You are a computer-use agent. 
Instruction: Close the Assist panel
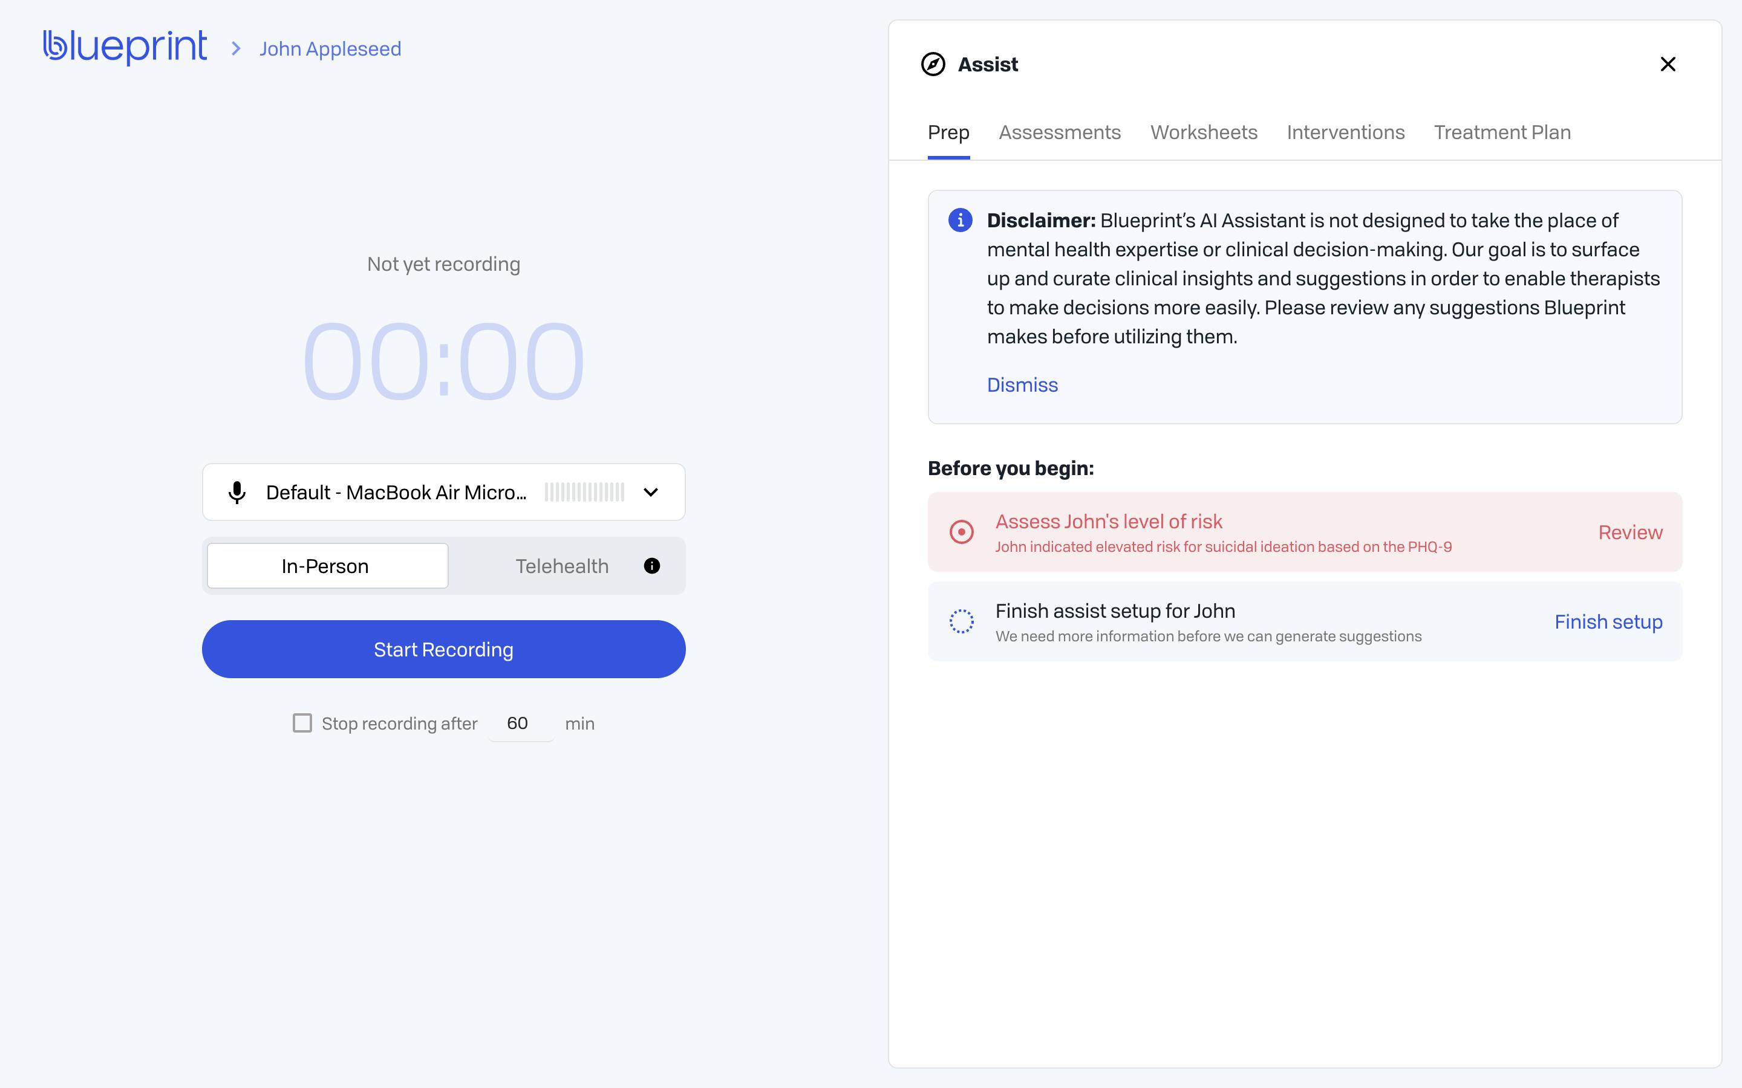click(x=1667, y=64)
